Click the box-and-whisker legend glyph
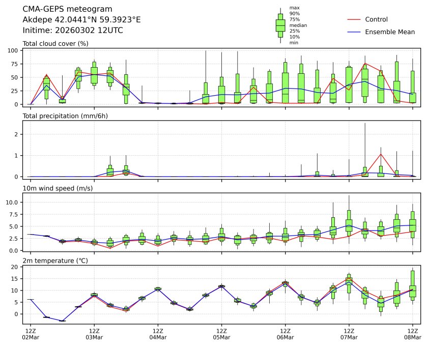Image resolution: width=427 pixels, height=346 pixels. (x=280, y=25)
